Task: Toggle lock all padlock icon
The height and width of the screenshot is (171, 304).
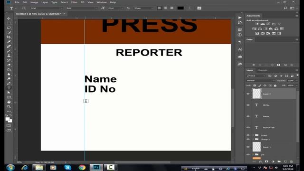Action: (275, 85)
